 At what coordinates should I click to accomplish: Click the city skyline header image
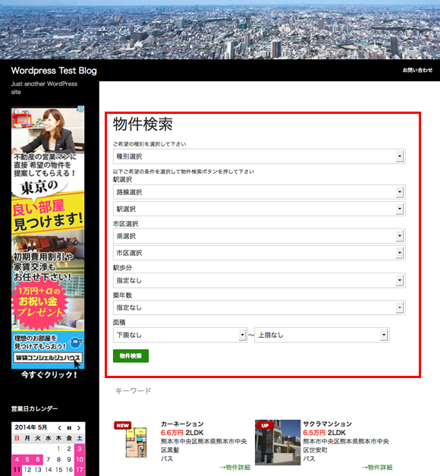pyautogui.click(x=220, y=30)
